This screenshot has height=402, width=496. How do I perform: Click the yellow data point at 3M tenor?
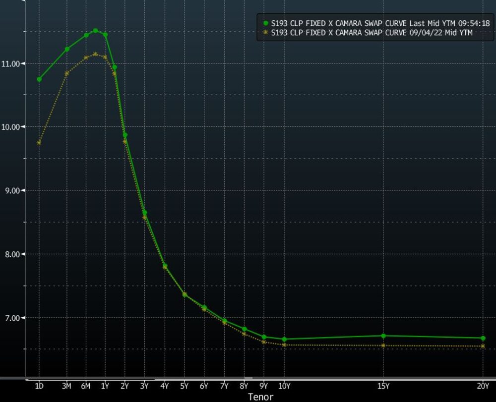(x=67, y=73)
